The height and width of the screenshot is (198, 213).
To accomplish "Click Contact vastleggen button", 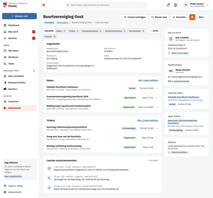I will tap(135, 17).
